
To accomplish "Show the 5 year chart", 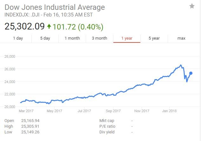I will [x=154, y=38].
